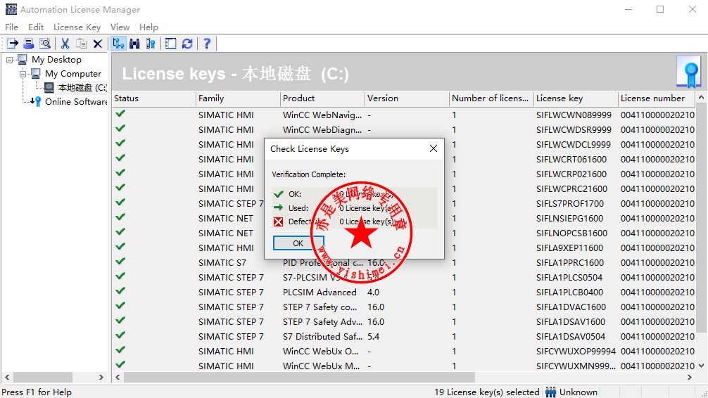The height and width of the screenshot is (398, 708).
Task: Select My Computer in the tree
Action: 73,74
